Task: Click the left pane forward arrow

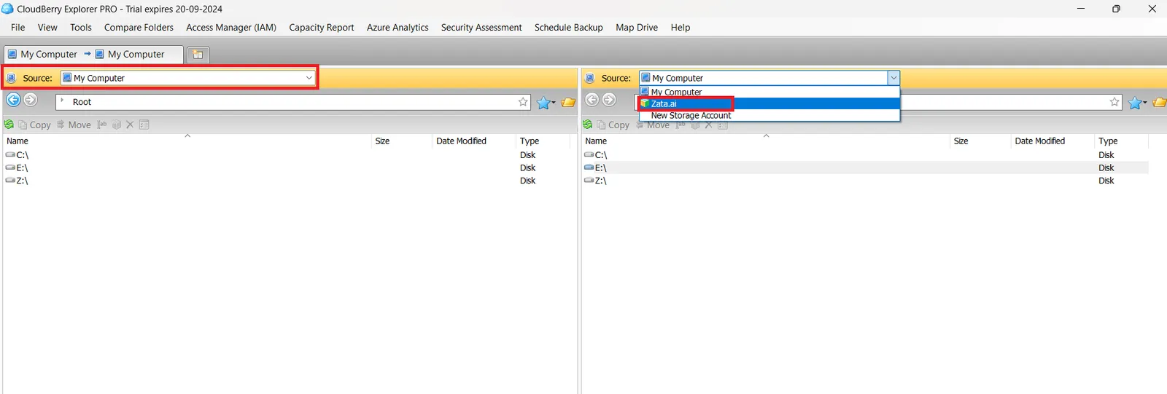Action: [x=31, y=100]
